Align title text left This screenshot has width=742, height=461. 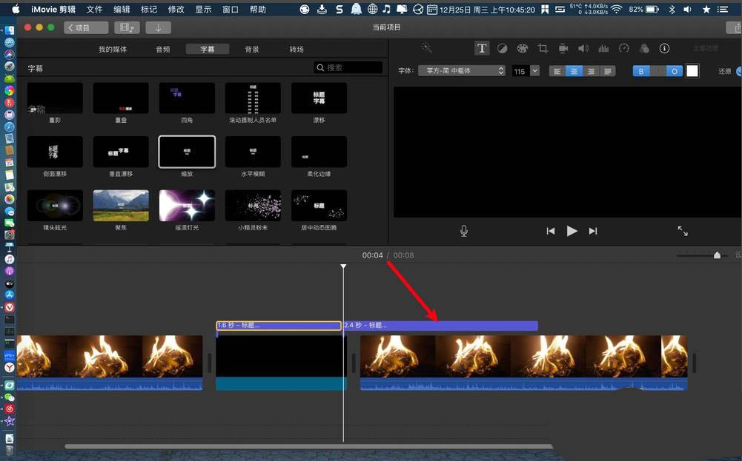tap(557, 71)
